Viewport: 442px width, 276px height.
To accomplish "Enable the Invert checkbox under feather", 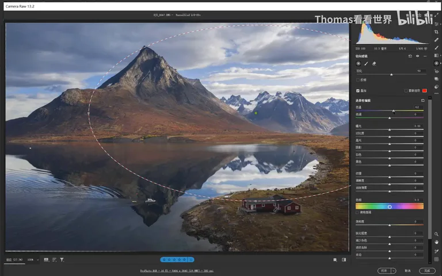I will [x=358, y=80].
